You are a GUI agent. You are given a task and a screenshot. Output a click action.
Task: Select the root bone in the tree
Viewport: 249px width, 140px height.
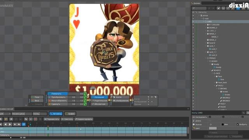(x=207, y=19)
